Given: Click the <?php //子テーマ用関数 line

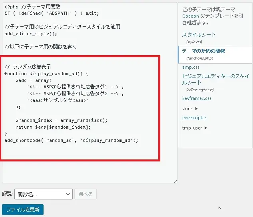Looking at the screenshot, I should [32, 7].
